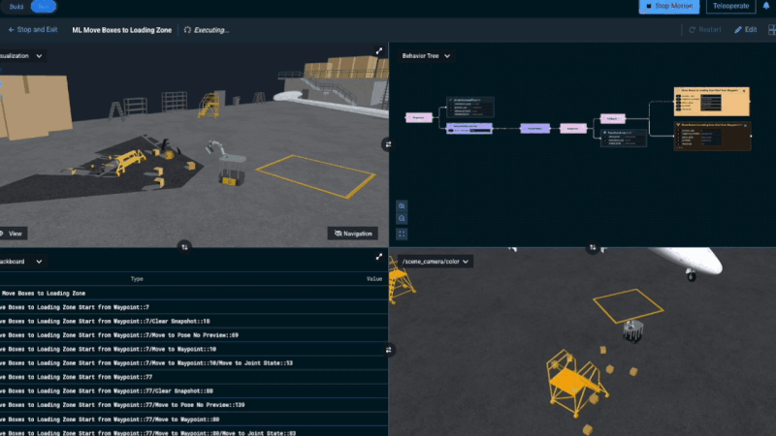The height and width of the screenshot is (436, 776).
Task: Select the orange node in behavior tree
Action: coord(712,100)
